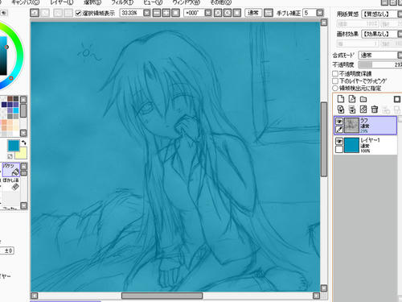Open the レイヤー menu

tap(62, 2)
